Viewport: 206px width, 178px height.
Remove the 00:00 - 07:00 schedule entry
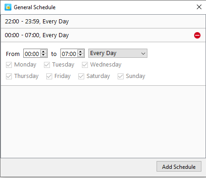(197, 35)
